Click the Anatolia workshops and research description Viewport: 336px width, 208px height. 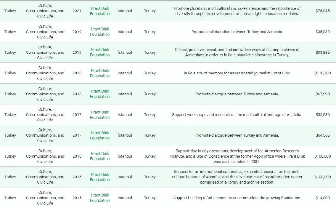click(x=237, y=115)
